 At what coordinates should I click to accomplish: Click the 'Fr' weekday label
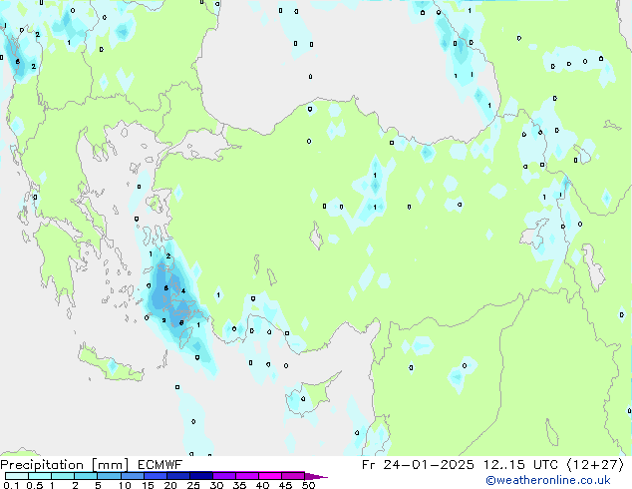[369, 465]
